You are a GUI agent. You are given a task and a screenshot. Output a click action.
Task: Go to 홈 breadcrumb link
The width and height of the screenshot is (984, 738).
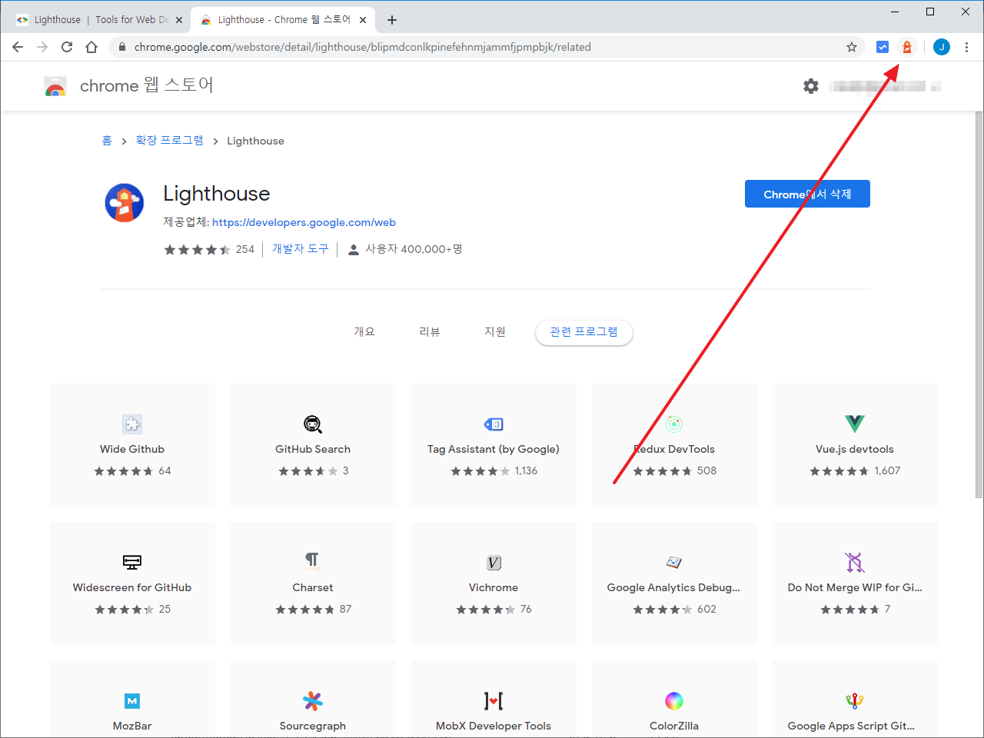point(107,141)
